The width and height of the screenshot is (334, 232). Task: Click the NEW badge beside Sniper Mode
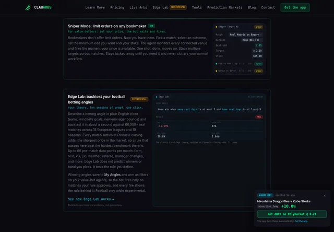(151, 26)
